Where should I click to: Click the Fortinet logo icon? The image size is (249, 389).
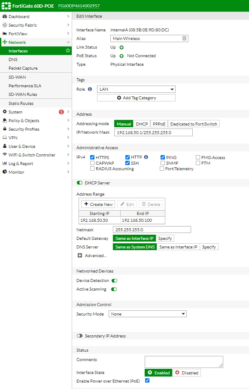pyautogui.click(x=6, y=6)
